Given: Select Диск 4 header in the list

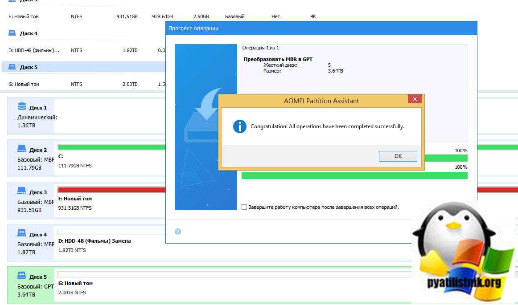Looking at the screenshot, I should [x=29, y=33].
